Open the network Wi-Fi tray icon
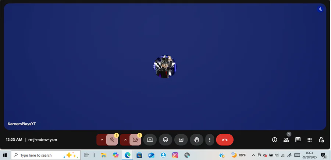 click(x=283, y=155)
